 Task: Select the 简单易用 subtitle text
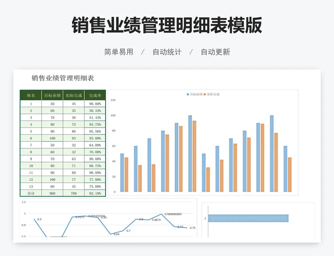tap(119, 52)
